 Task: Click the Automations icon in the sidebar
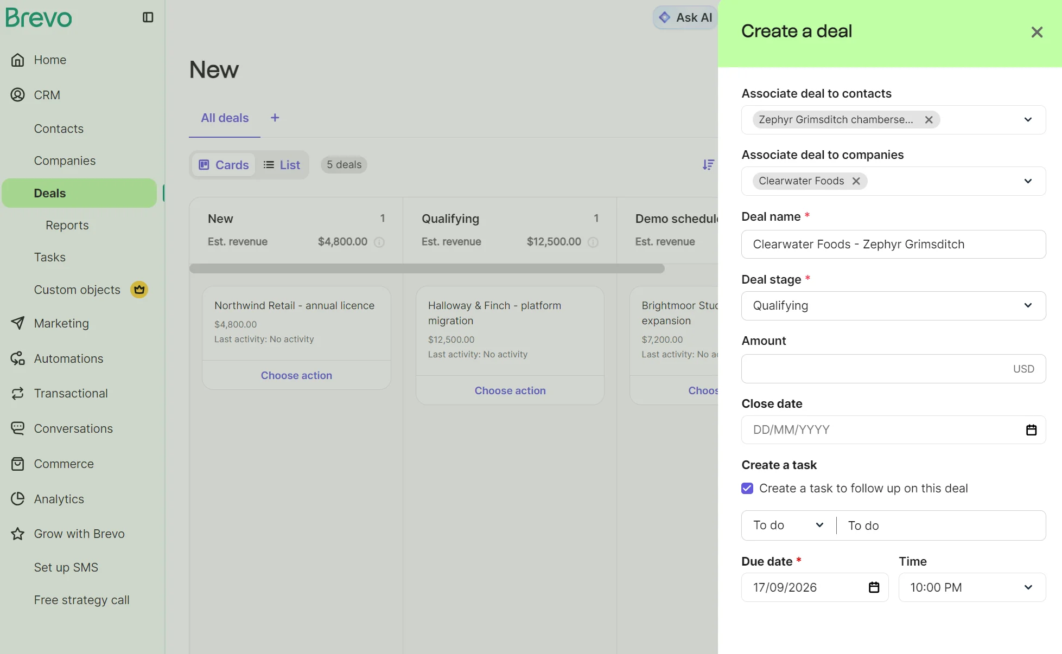click(18, 358)
